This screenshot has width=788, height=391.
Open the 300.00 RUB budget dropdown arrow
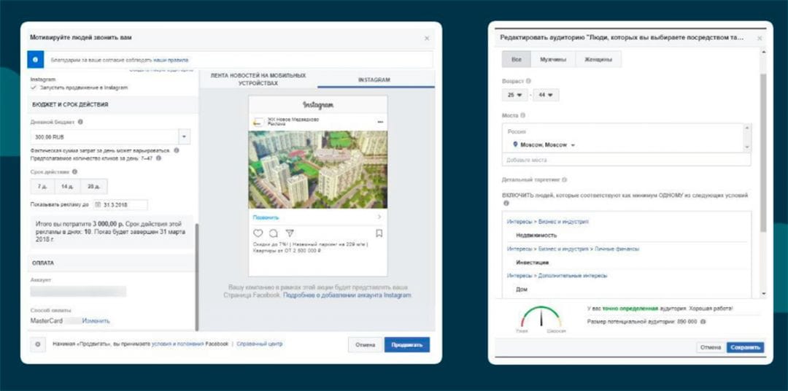(184, 136)
